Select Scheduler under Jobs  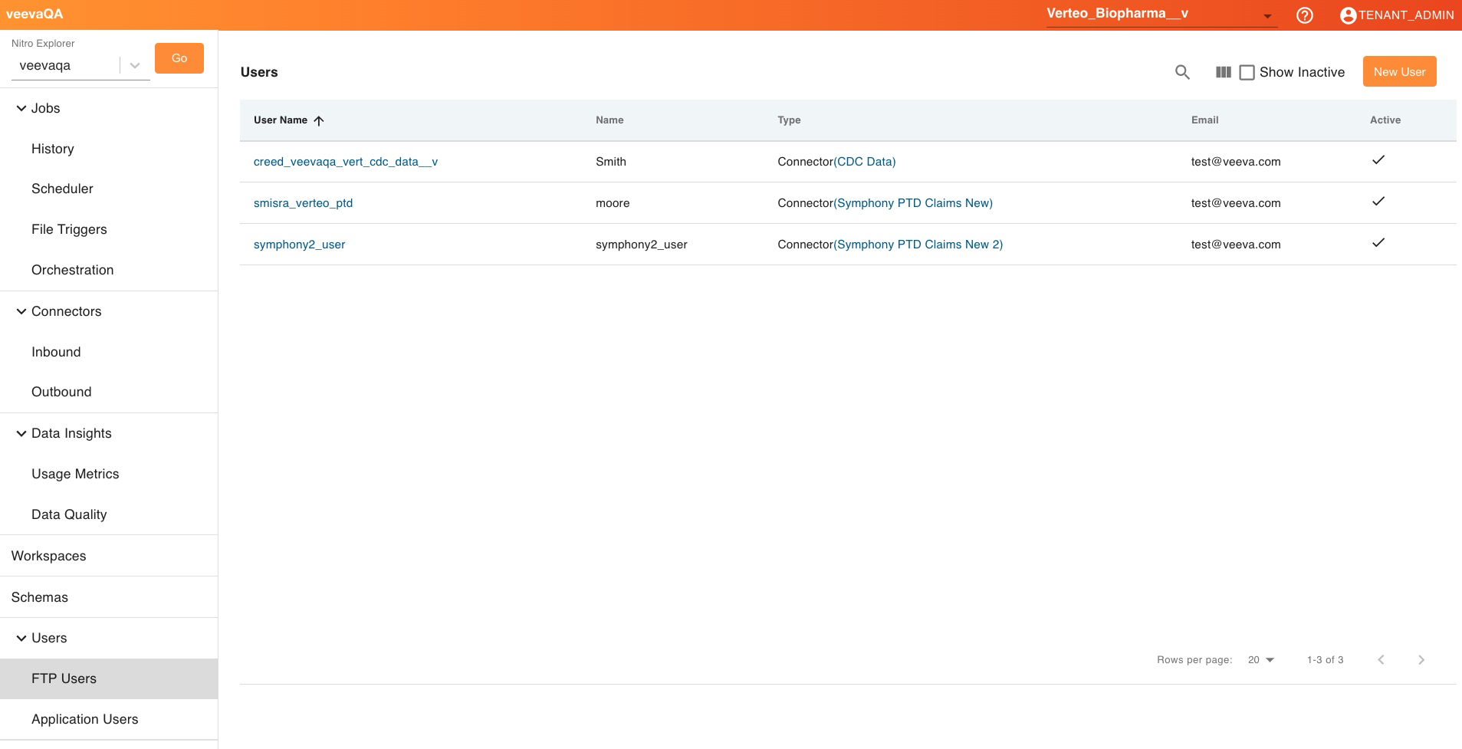point(62,189)
